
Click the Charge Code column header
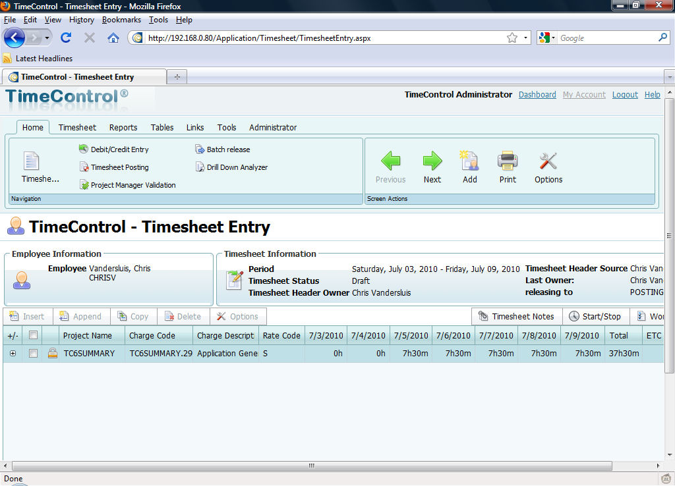(158, 335)
